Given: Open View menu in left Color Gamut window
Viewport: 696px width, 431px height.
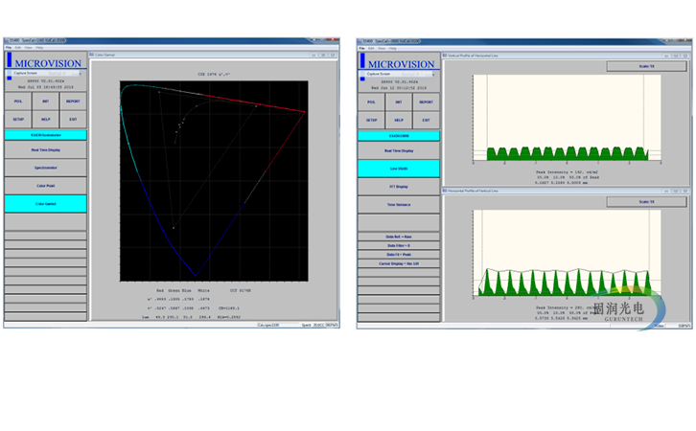Looking at the screenshot, I should (x=29, y=48).
